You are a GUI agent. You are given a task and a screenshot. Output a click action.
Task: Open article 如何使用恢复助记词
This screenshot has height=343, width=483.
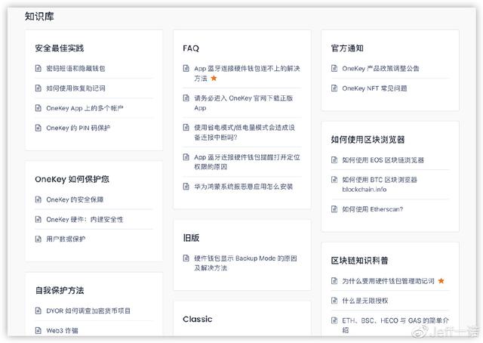[75, 88]
